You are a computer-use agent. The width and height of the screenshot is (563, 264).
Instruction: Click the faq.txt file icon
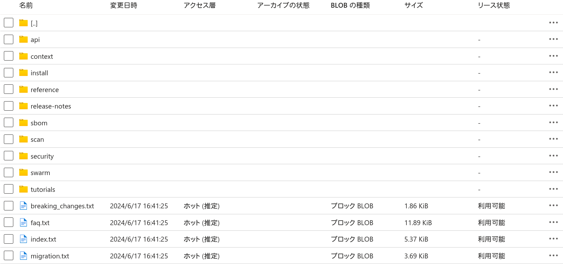pos(23,222)
